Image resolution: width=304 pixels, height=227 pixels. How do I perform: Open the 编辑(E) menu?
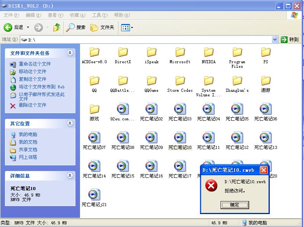pyautogui.click(x=34, y=15)
